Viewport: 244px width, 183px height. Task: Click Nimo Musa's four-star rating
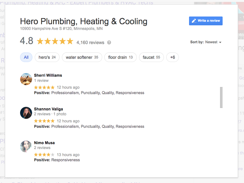(44, 155)
